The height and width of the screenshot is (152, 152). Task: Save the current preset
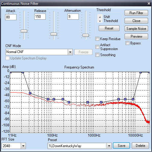click(x=121, y=146)
